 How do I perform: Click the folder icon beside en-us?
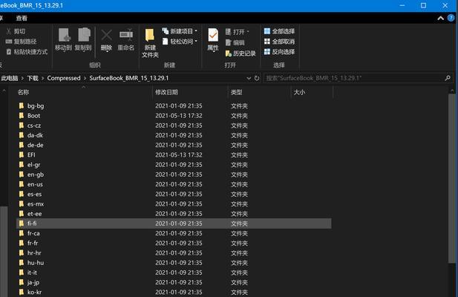click(x=22, y=184)
